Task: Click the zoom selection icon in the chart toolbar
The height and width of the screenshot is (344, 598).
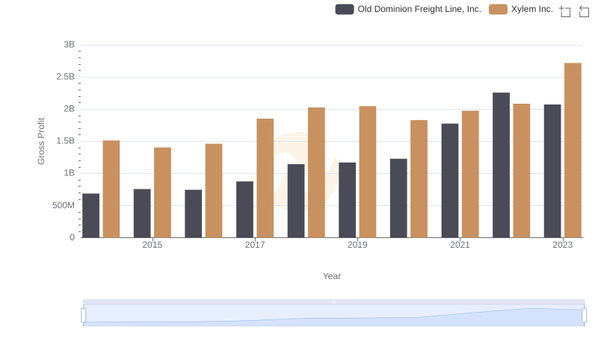Action: (x=565, y=11)
